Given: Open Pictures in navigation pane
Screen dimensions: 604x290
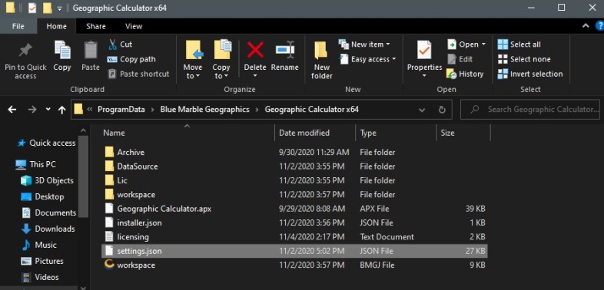Looking at the screenshot, I should (42, 261).
